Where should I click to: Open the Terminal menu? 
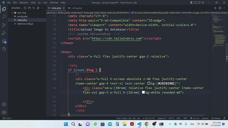click(x=54, y=2)
